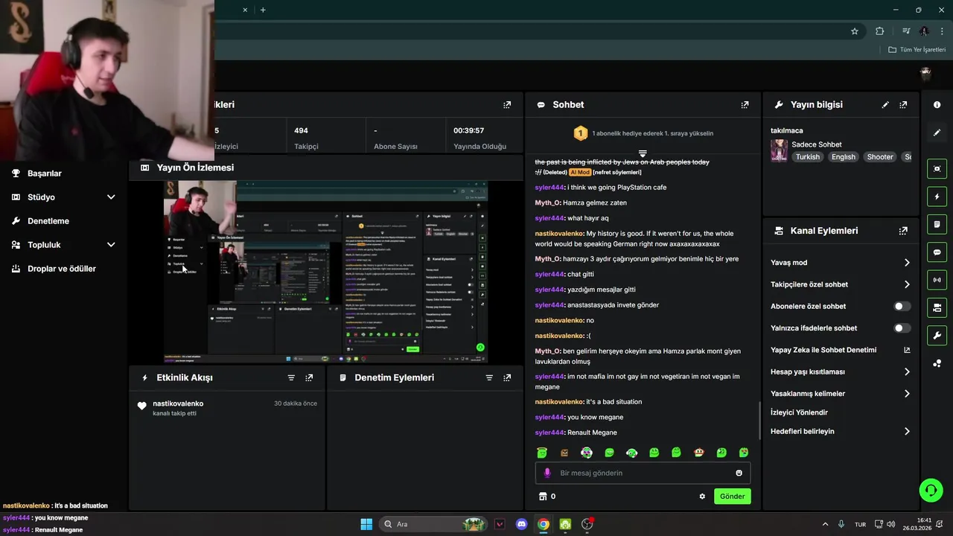The height and width of the screenshot is (536, 953).
Task: Toggle the chat bubble sidebar icon
Action: (x=937, y=252)
